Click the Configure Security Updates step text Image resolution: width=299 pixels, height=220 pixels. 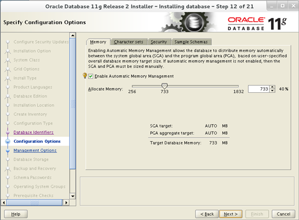[41, 42]
